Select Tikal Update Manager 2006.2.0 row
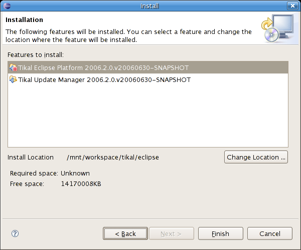The image size is (301, 250). coord(148,79)
